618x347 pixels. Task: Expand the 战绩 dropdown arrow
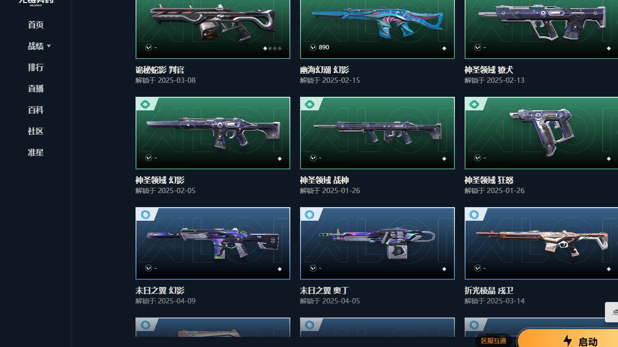49,46
